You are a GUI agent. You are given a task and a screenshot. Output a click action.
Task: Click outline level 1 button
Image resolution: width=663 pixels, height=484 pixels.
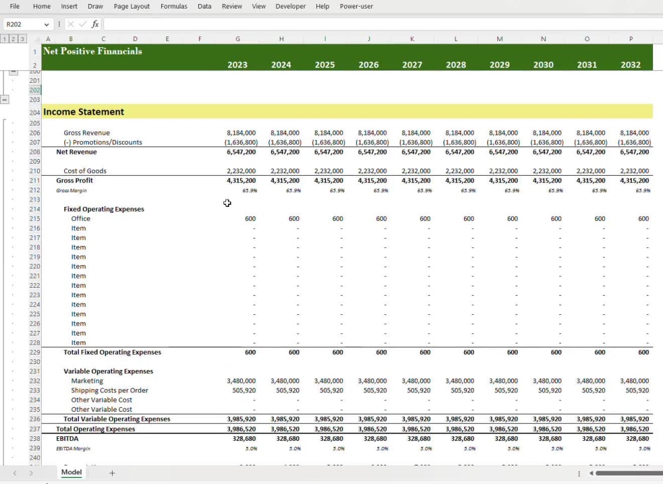point(4,39)
